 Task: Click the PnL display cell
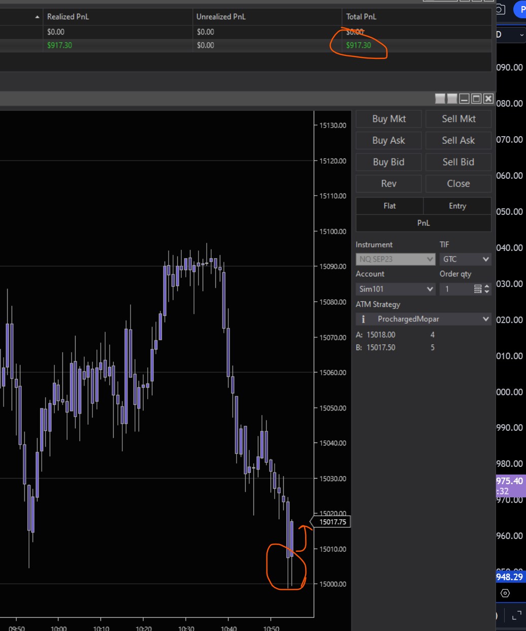point(423,223)
